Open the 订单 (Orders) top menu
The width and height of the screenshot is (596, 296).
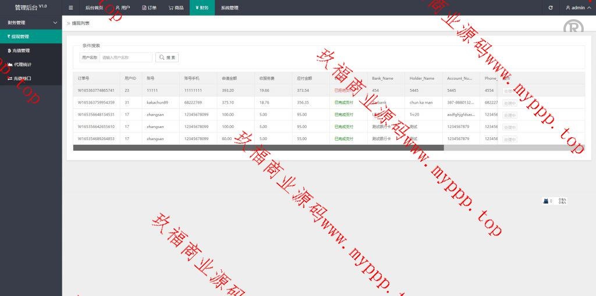(150, 8)
